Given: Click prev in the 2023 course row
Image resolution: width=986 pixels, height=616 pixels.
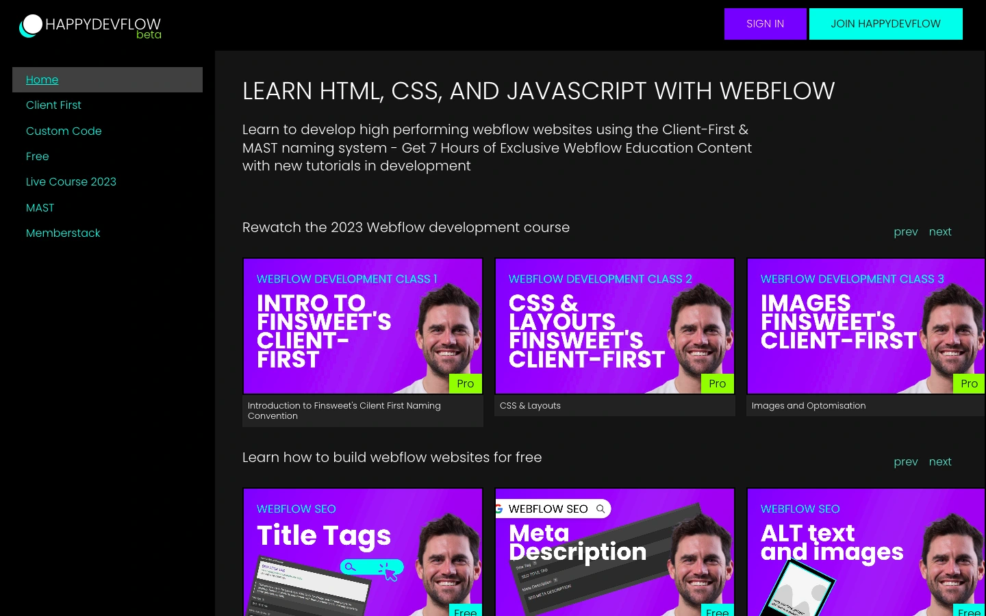Looking at the screenshot, I should pos(905,232).
